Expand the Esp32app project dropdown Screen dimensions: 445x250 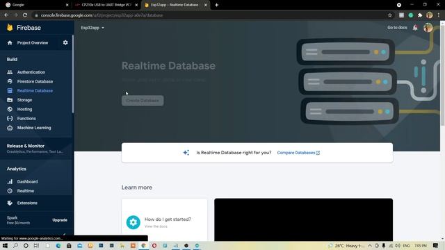(x=92, y=28)
